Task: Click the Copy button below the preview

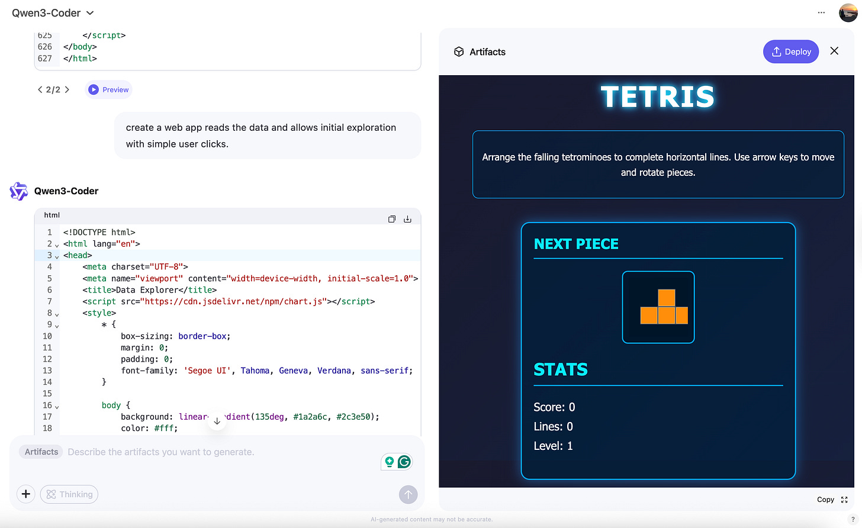Action: [825, 500]
